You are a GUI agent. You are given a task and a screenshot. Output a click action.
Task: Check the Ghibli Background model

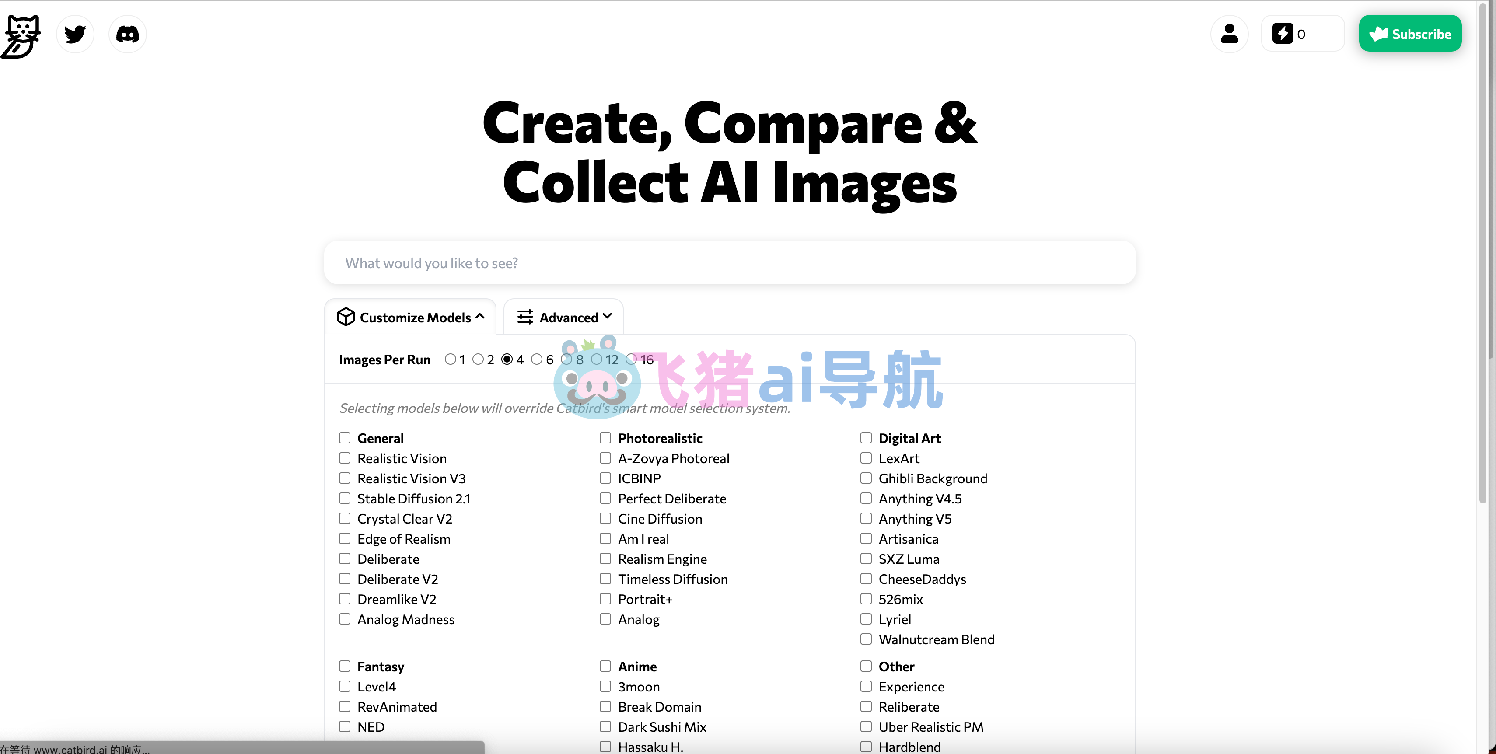click(866, 478)
